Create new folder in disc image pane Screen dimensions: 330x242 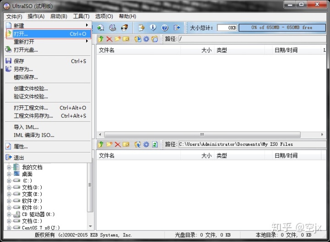[x=118, y=39]
